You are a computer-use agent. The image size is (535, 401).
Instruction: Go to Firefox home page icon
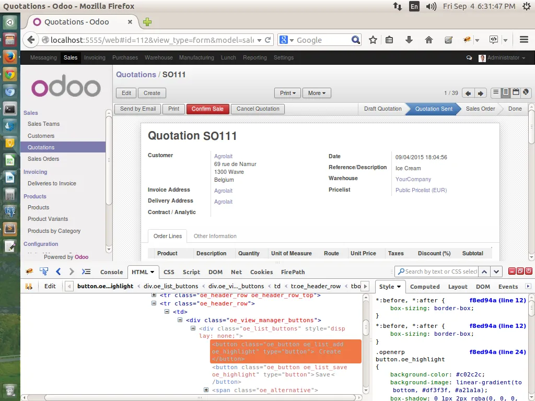point(428,40)
